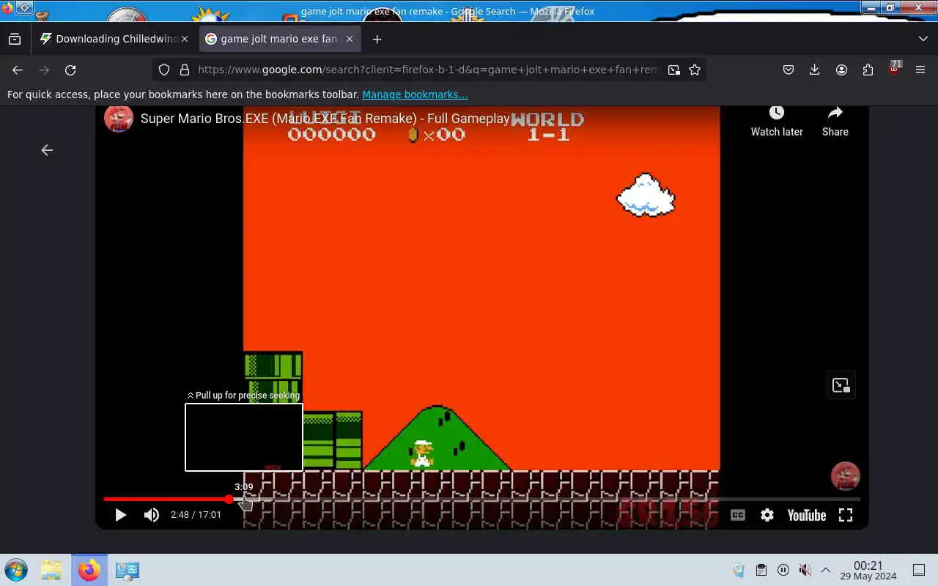938x586 pixels.
Task: Toggle closed captions on the video
Action: click(738, 515)
